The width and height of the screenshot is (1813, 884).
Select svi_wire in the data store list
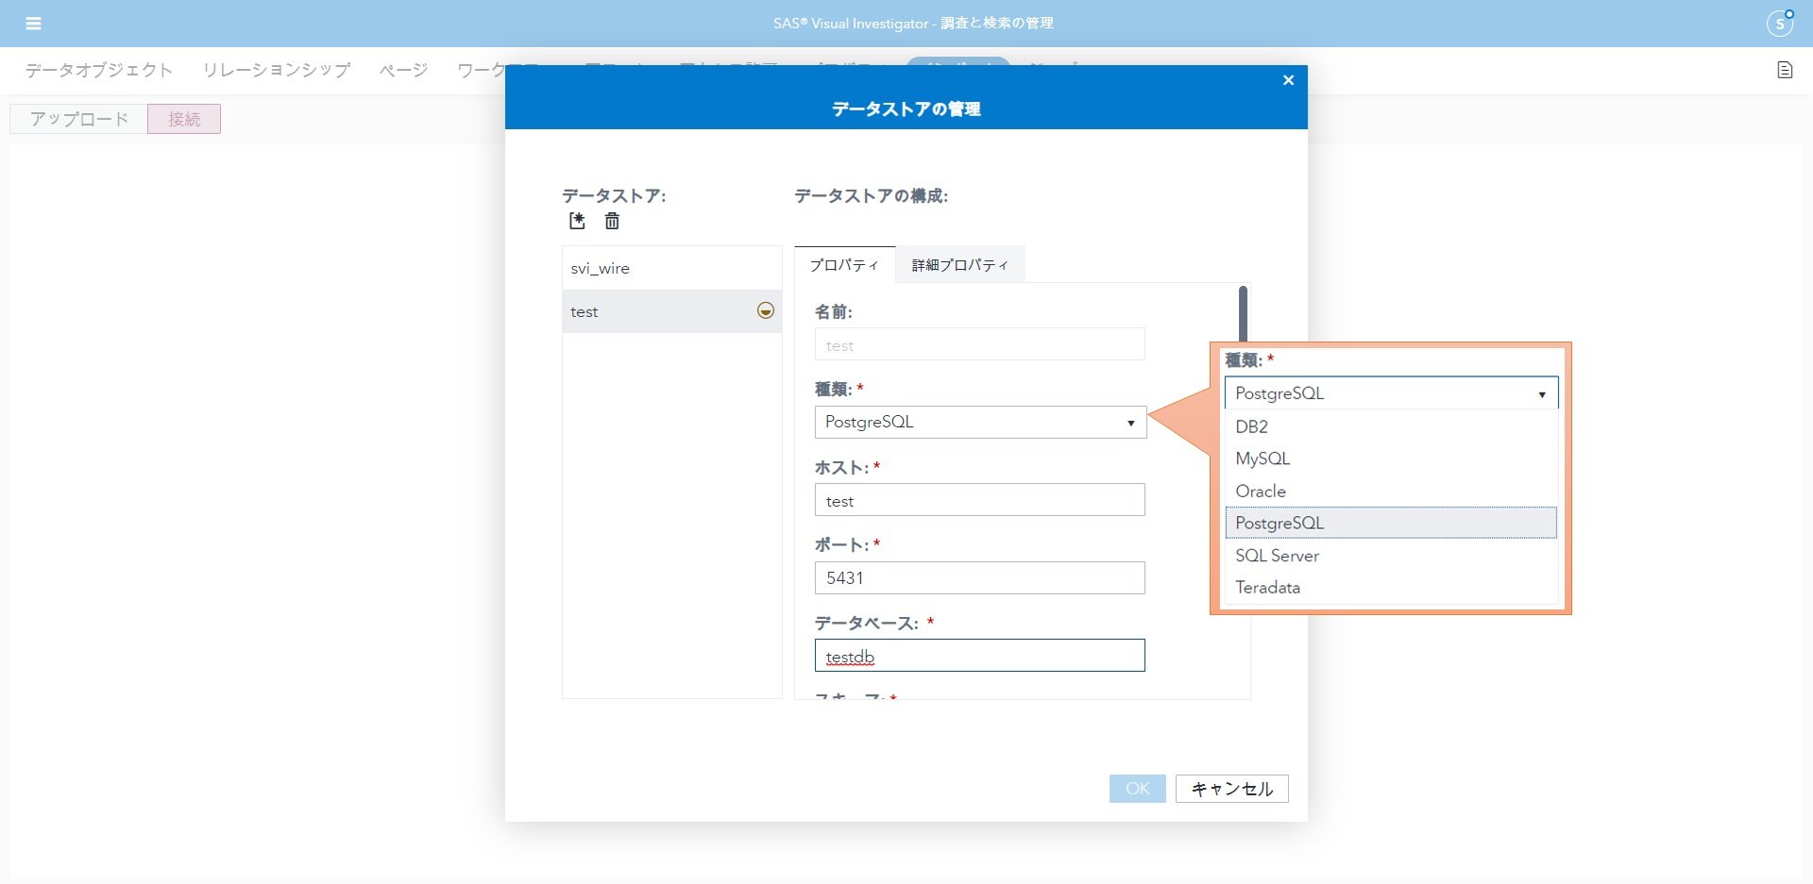click(671, 268)
